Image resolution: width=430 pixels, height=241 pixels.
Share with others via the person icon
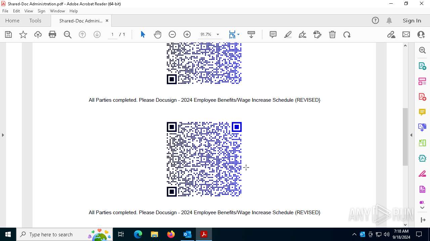421,34
